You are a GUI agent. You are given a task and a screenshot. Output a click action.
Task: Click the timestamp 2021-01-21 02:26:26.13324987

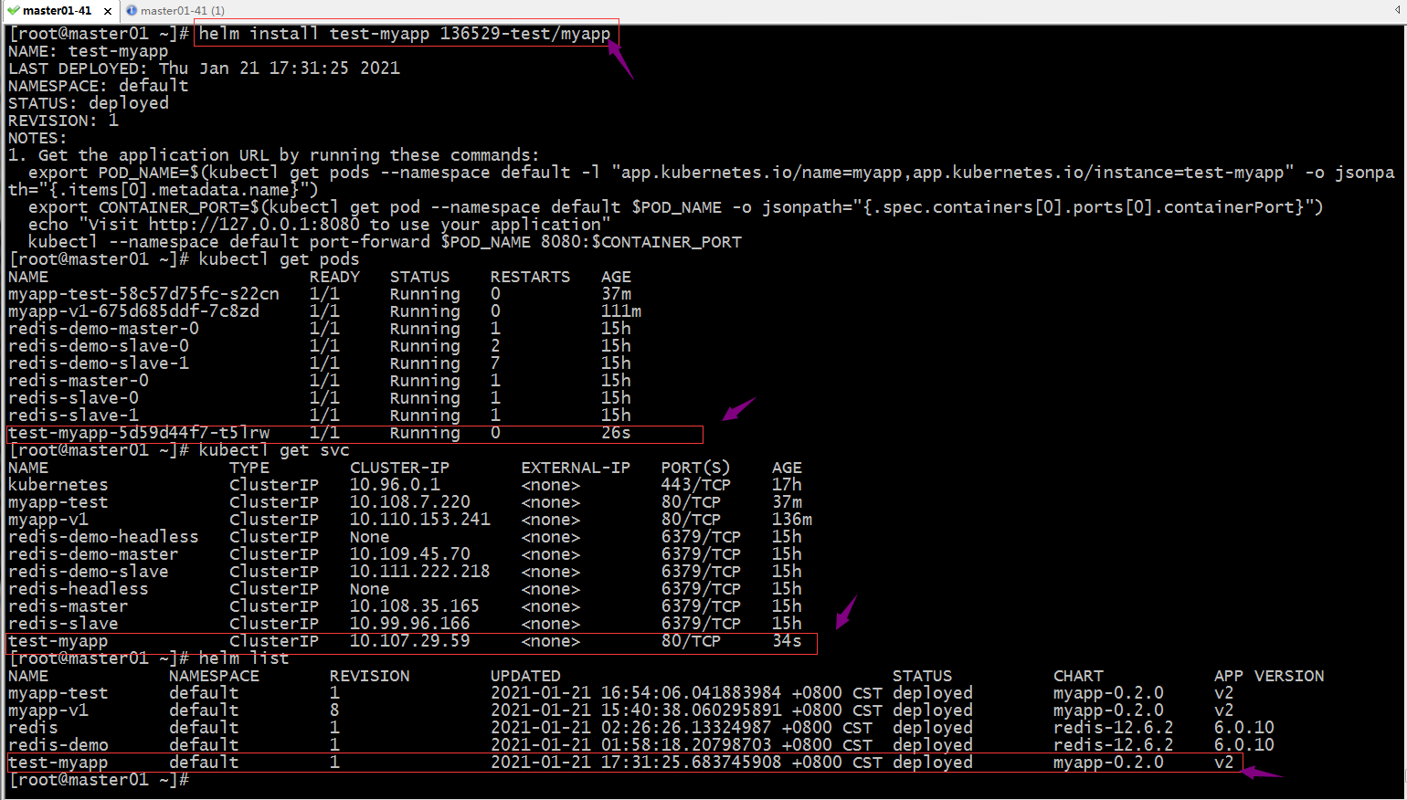click(631, 728)
